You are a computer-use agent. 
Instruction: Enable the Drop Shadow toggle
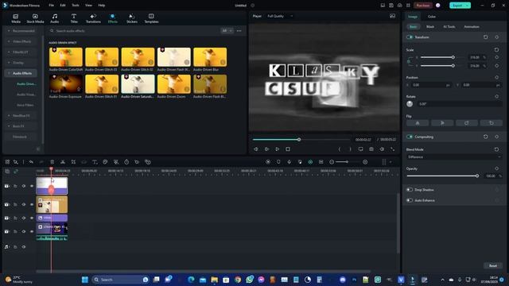[410, 190]
